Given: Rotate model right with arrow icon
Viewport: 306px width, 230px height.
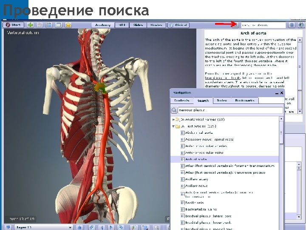Looking at the screenshot, I should coord(111,227).
